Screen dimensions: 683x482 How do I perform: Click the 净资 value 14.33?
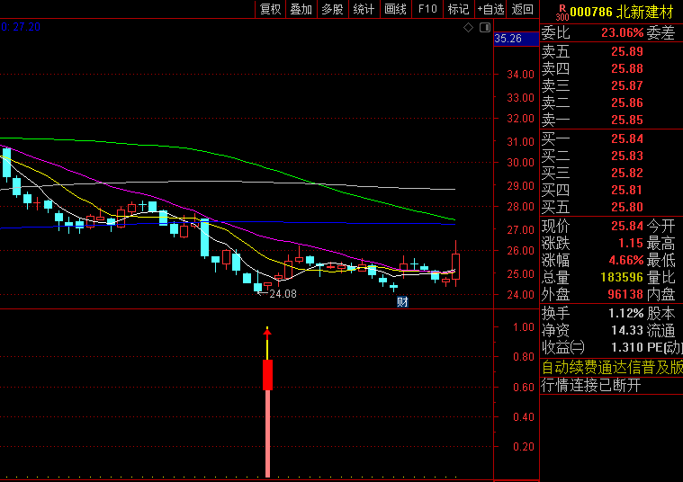pyautogui.click(x=627, y=330)
